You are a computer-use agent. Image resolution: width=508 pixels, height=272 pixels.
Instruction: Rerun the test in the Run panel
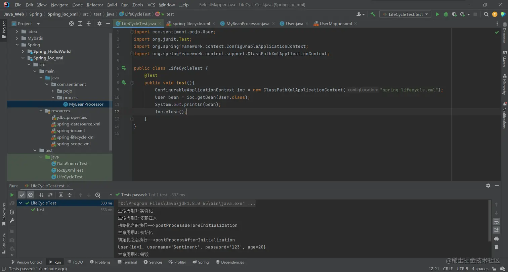[x=12, y=195]
